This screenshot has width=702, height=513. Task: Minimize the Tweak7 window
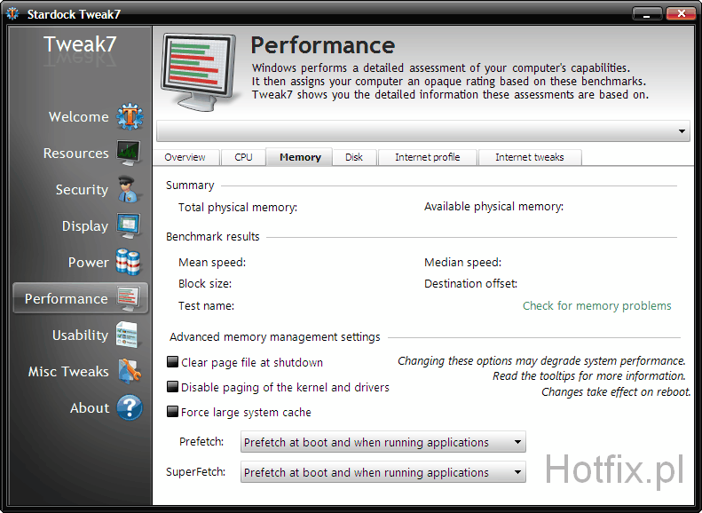647,14
